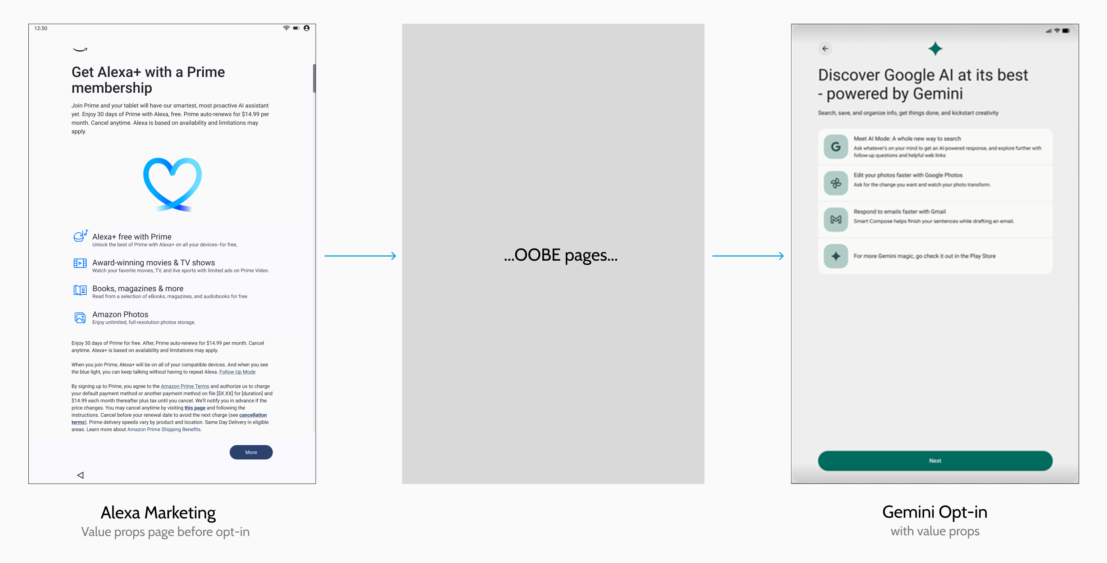Tap the Google G icon for AI Mode
This screenshot has width=1107, height=563.
836,147
